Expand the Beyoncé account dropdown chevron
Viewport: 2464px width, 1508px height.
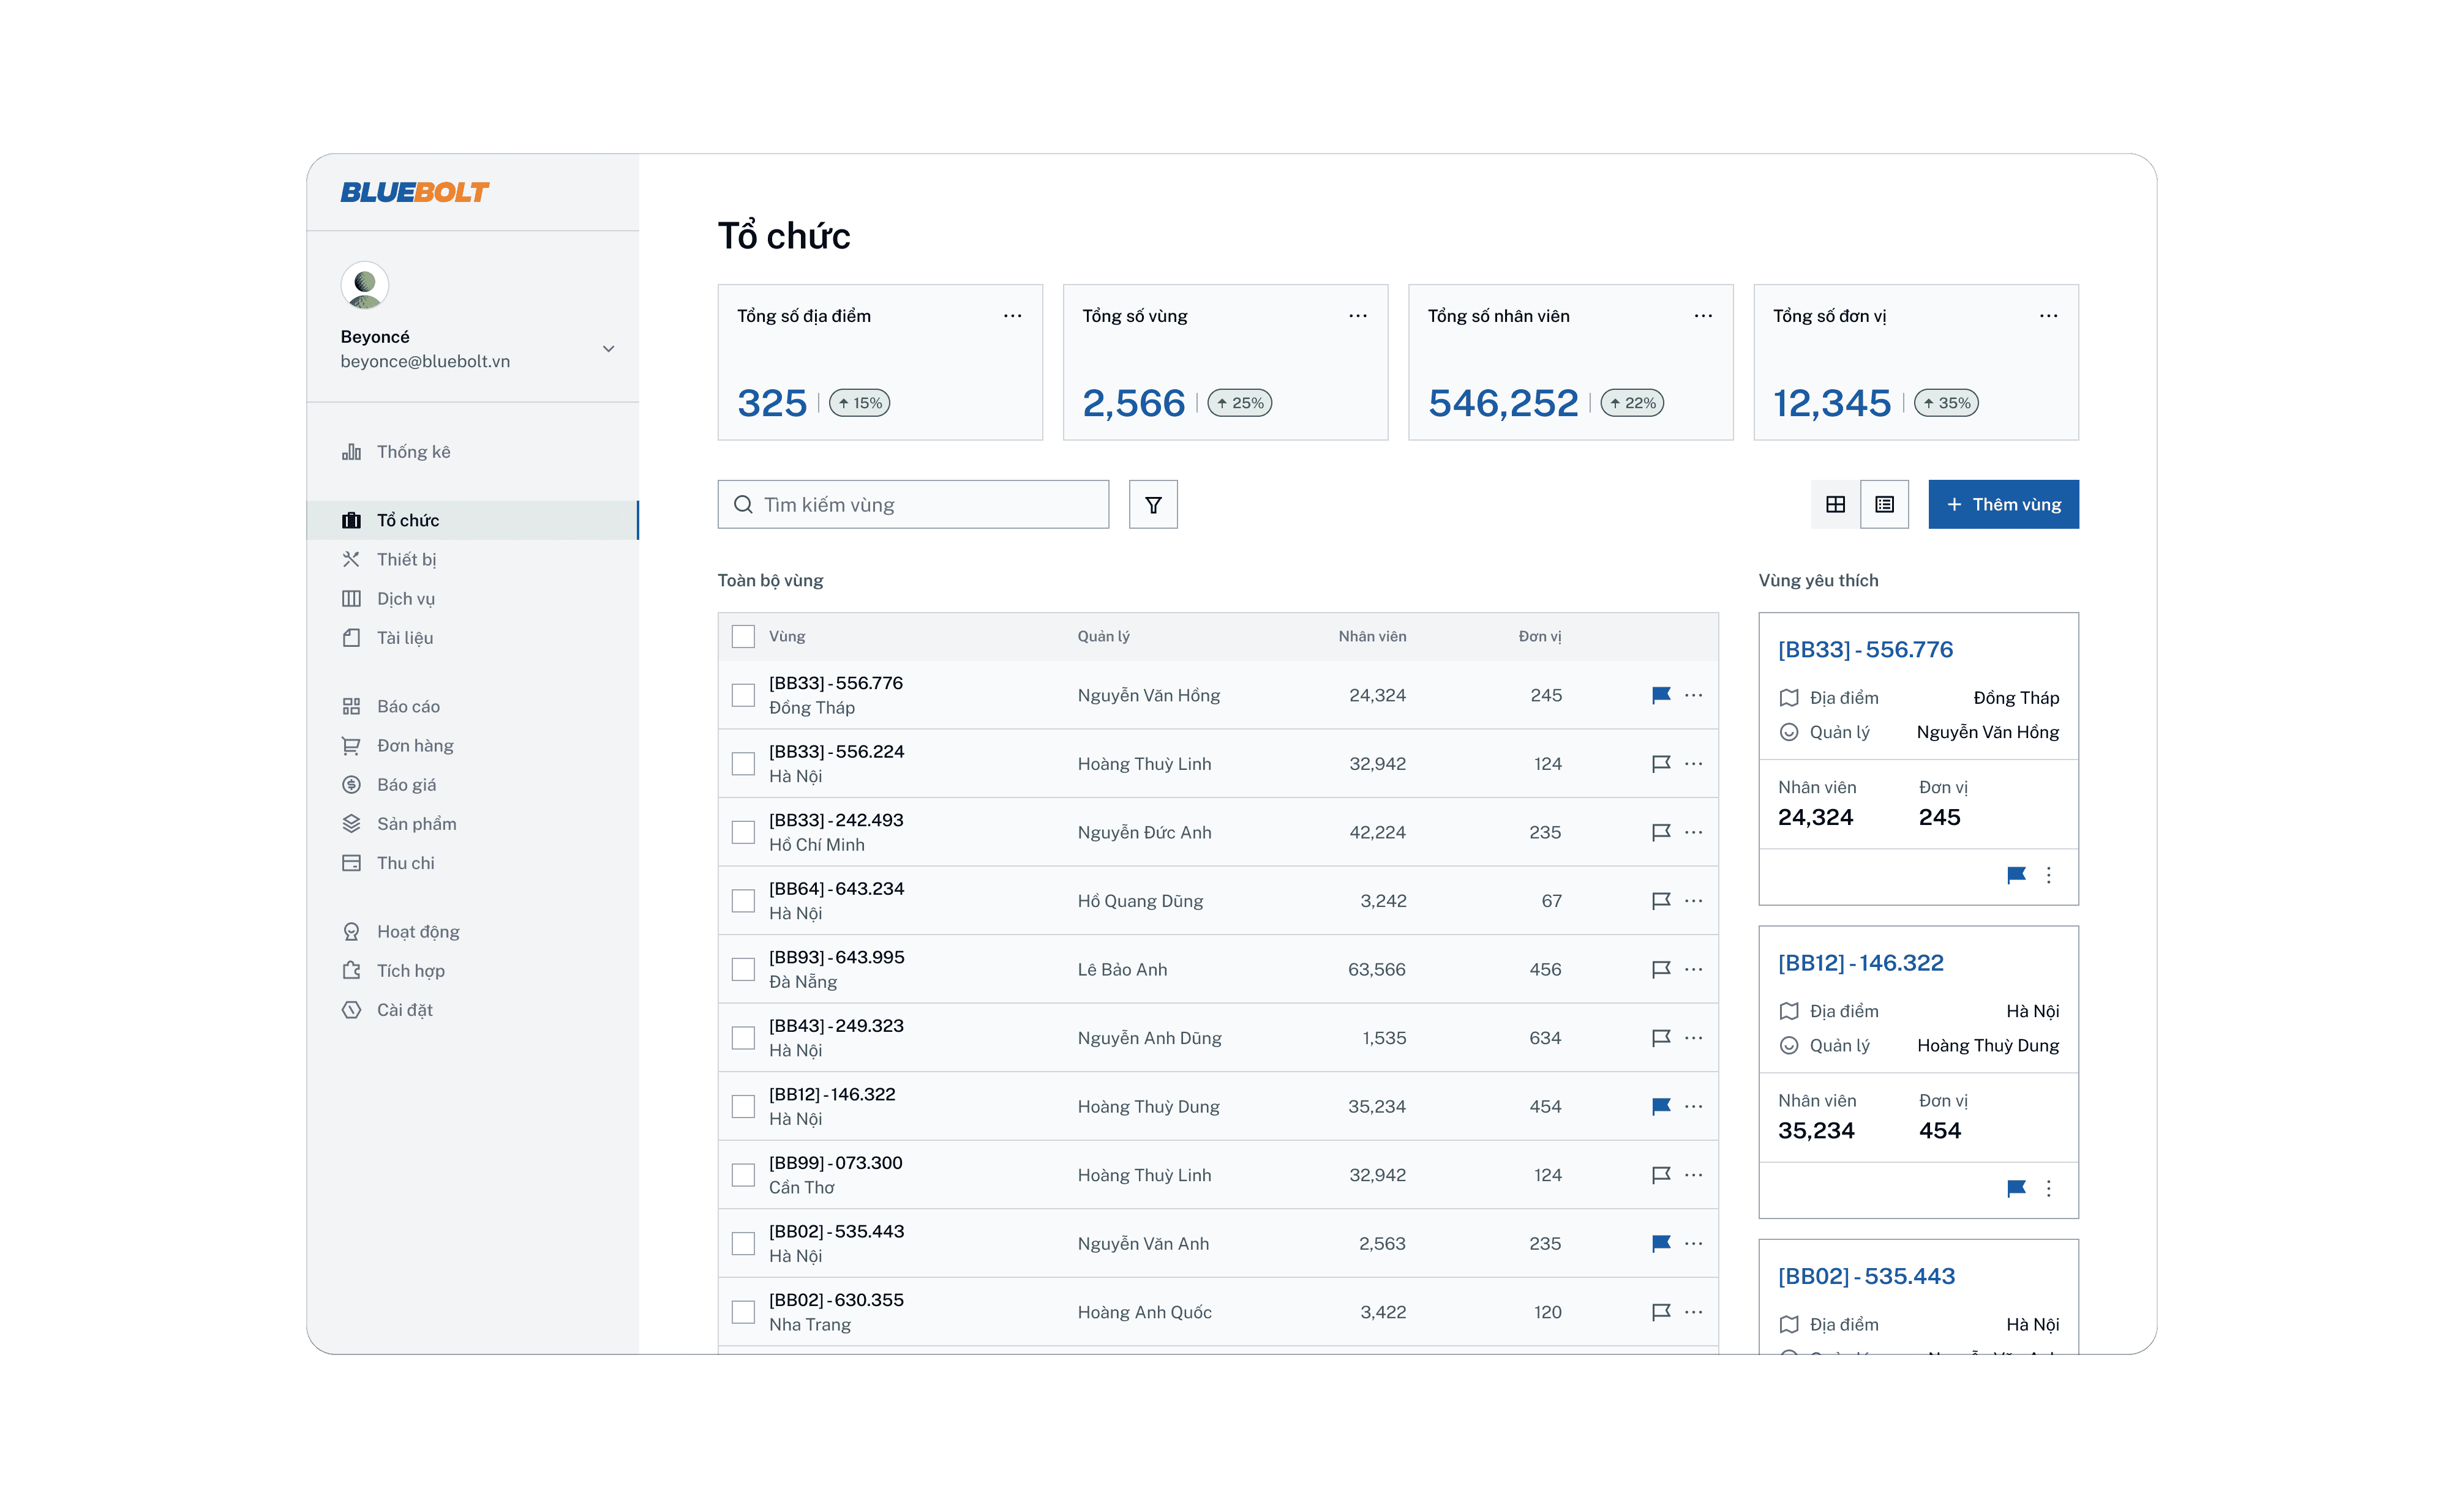point(608,349)
